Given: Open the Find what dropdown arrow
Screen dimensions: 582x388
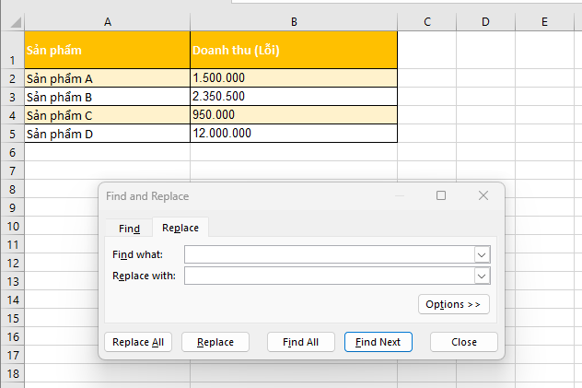Looking at the screenshot, I should (482, 254).
